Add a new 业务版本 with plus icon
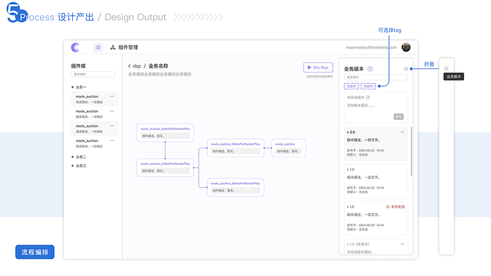This screenshot has height=276, width=491. pyautogui.click(x=370, y=69)
